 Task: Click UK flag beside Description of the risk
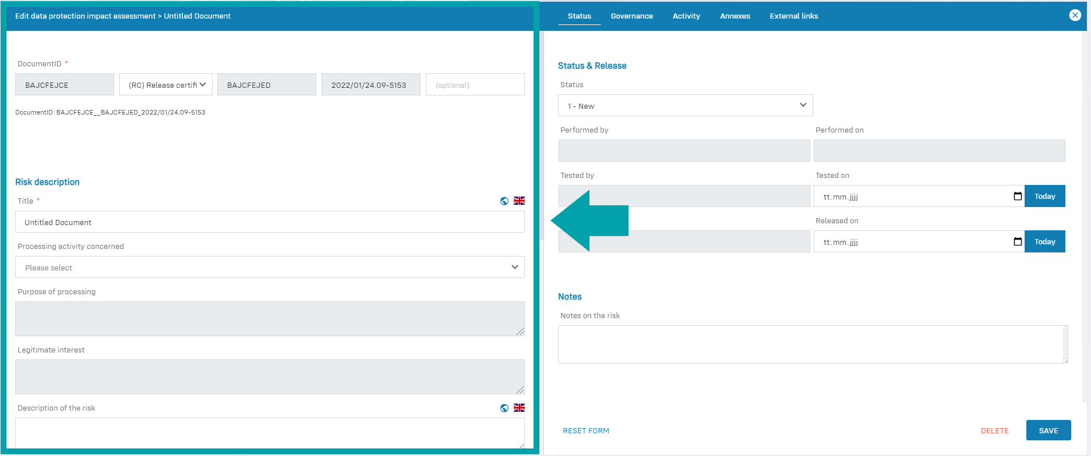[x=519, y=408]
